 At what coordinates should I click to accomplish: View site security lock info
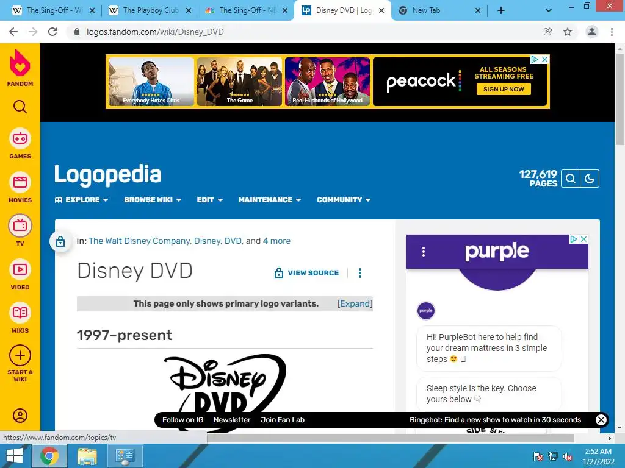click(77, 32)
